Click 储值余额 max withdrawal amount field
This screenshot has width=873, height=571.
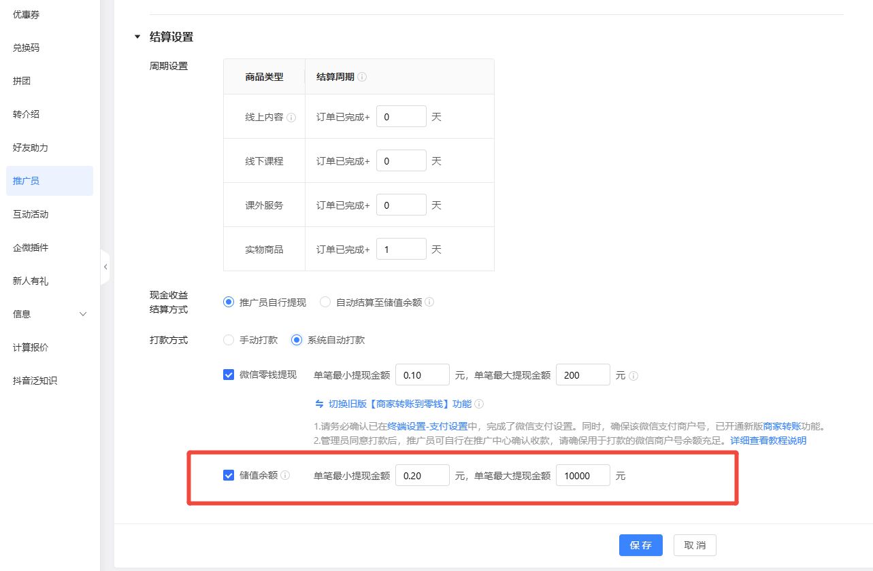(582, 476)
